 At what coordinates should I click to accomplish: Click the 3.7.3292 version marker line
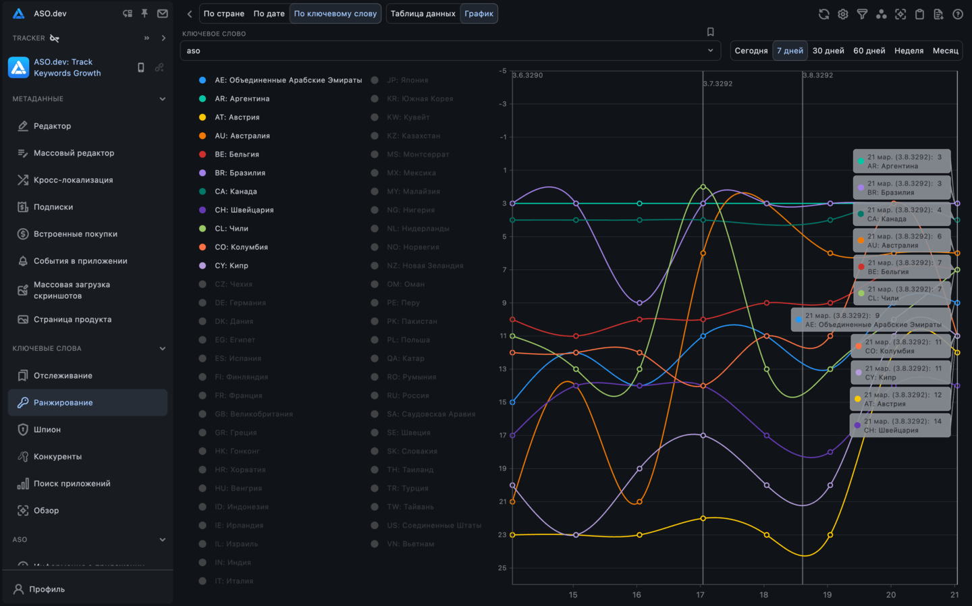click(703, 135)
